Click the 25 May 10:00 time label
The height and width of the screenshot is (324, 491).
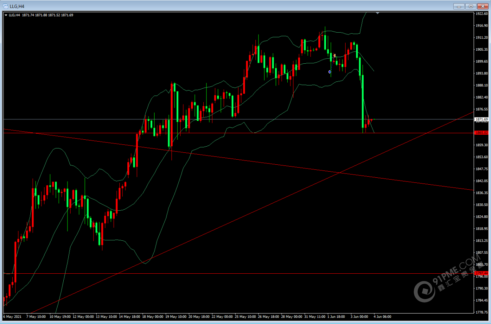click(245, 317)
